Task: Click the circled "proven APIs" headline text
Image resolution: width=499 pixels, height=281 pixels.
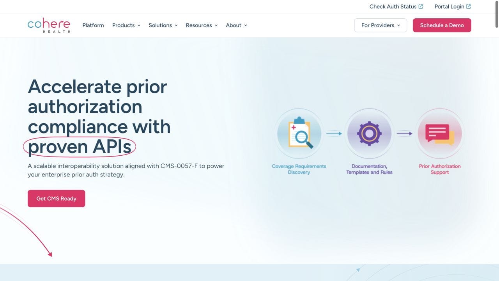Action: coord(80,147)
